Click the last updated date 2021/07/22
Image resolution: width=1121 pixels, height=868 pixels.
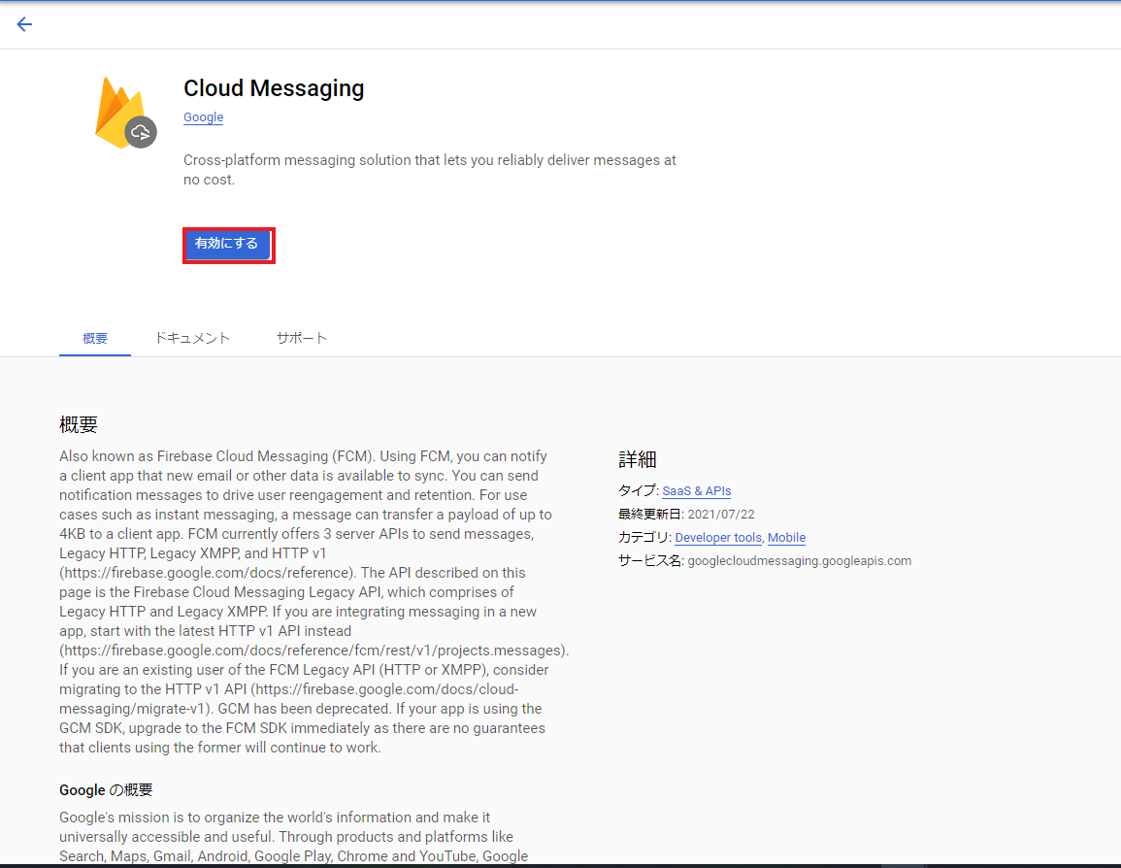(720, 514)
